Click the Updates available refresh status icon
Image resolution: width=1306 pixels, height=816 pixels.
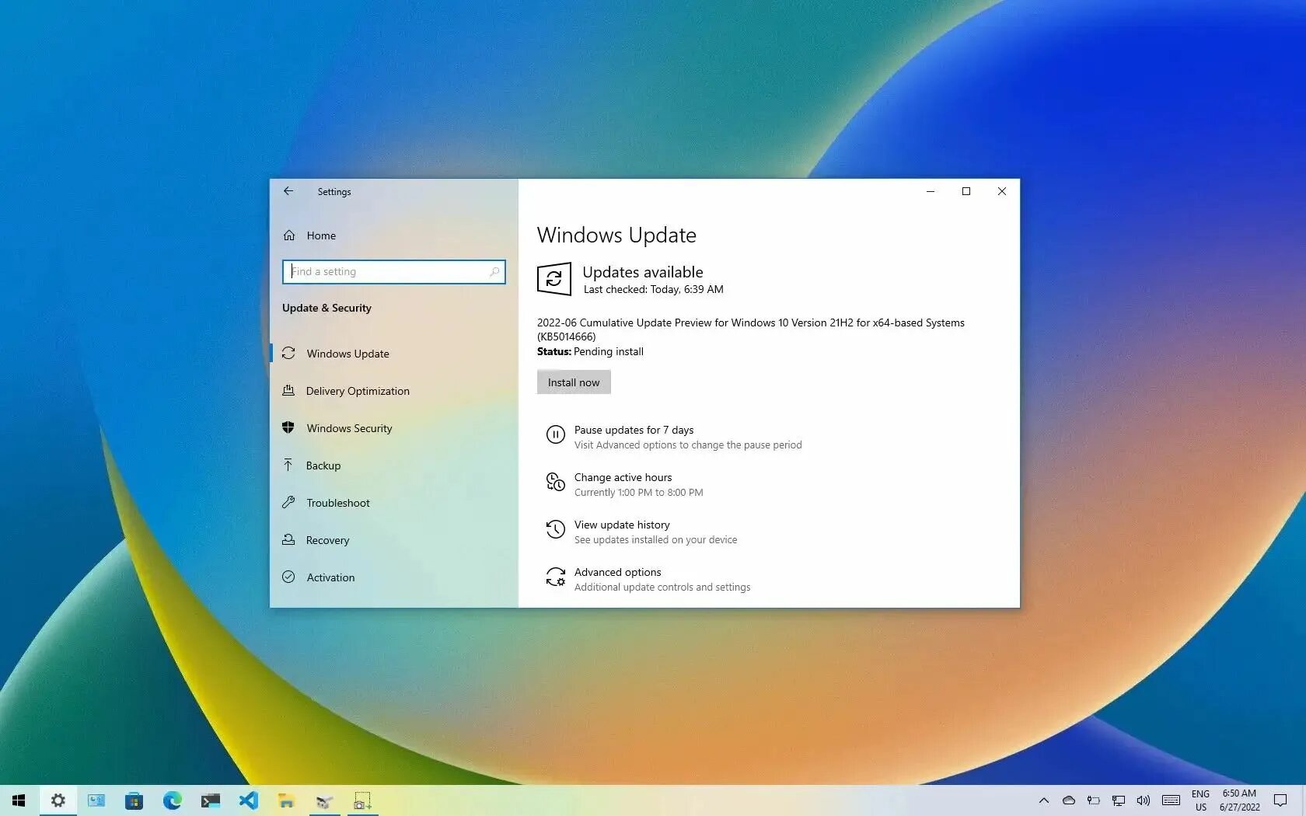coord(554,279)
